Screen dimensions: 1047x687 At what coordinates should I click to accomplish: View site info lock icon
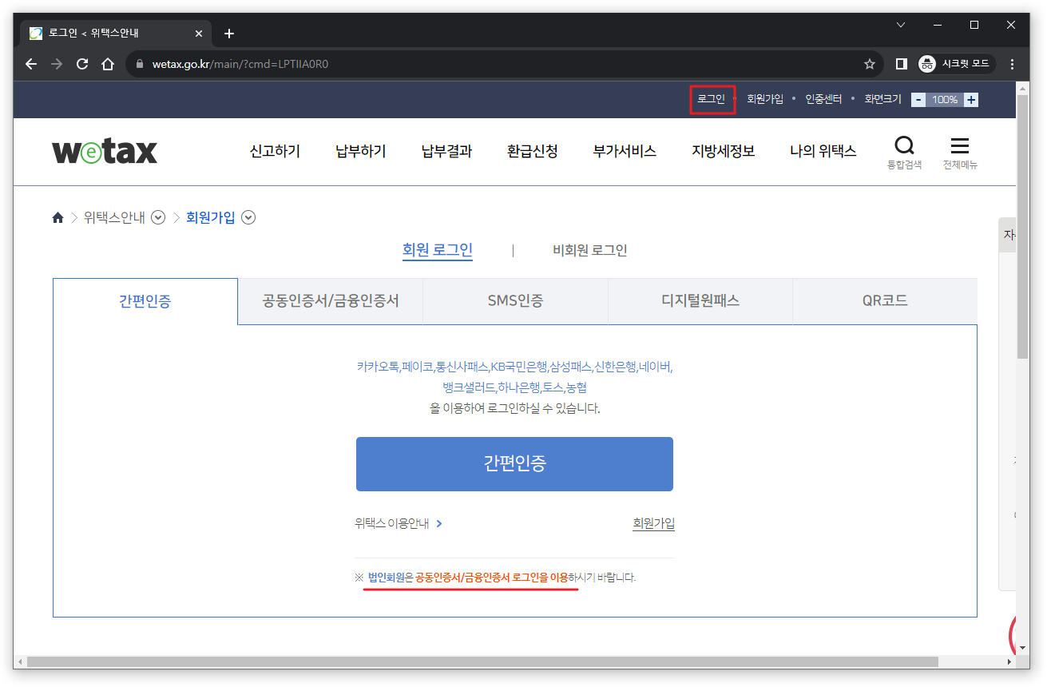(140, 64)
